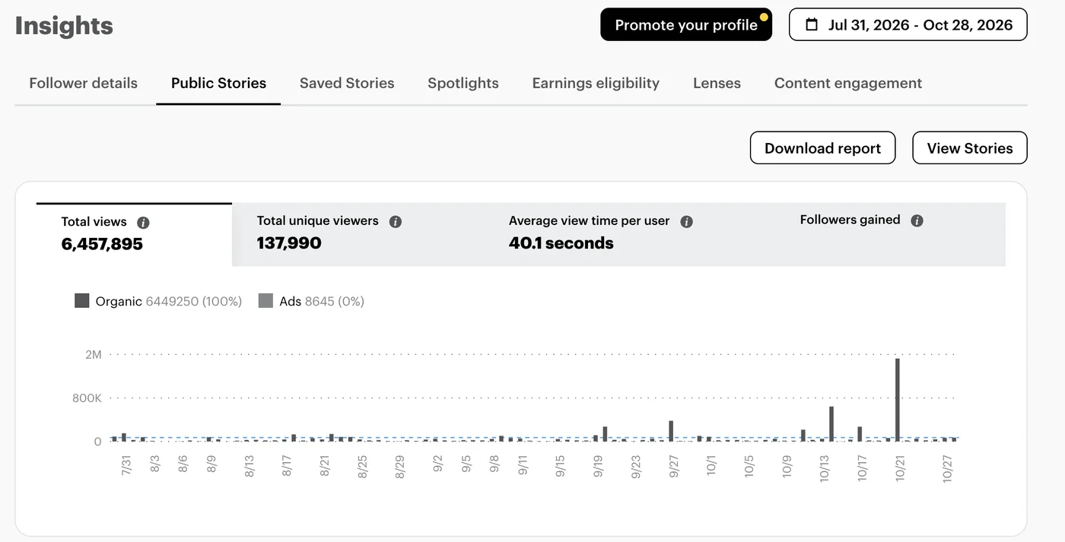Viewport: 1065px width, 542px height.
Task: Click the 2M y-axis label
Action: (93, 354)
